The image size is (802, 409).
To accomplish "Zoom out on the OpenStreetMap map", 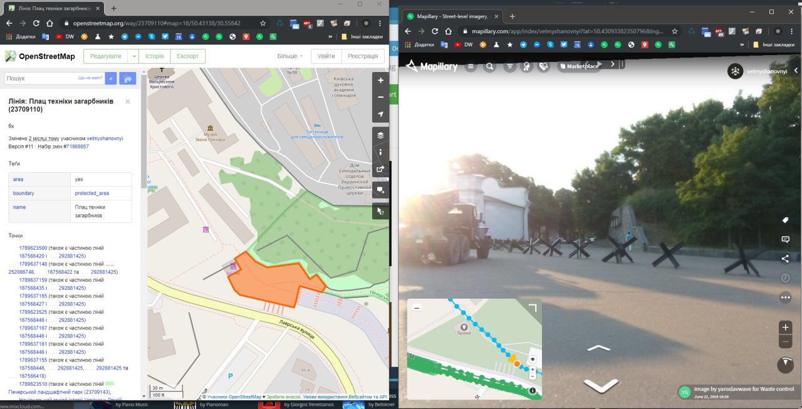I will coord(380,97).
